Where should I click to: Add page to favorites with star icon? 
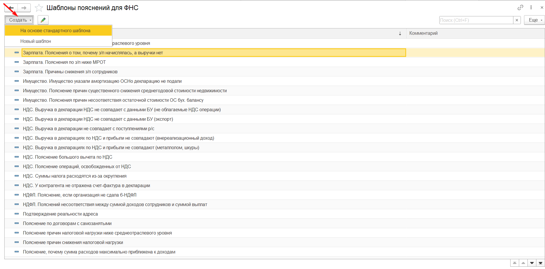[39, 8]
